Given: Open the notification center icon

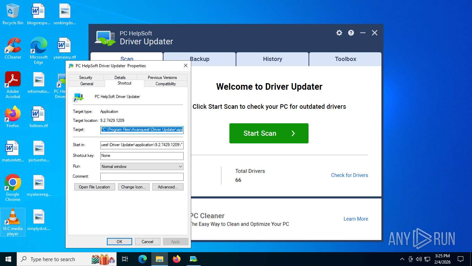Looking at the screenshot, I should pos(461,259).
